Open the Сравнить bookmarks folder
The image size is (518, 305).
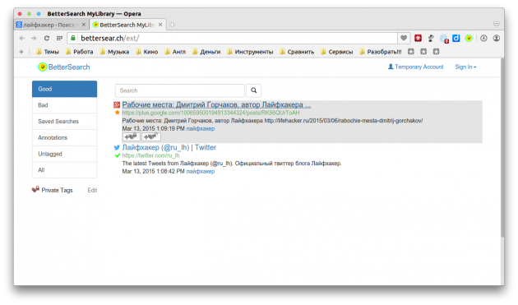297,52
